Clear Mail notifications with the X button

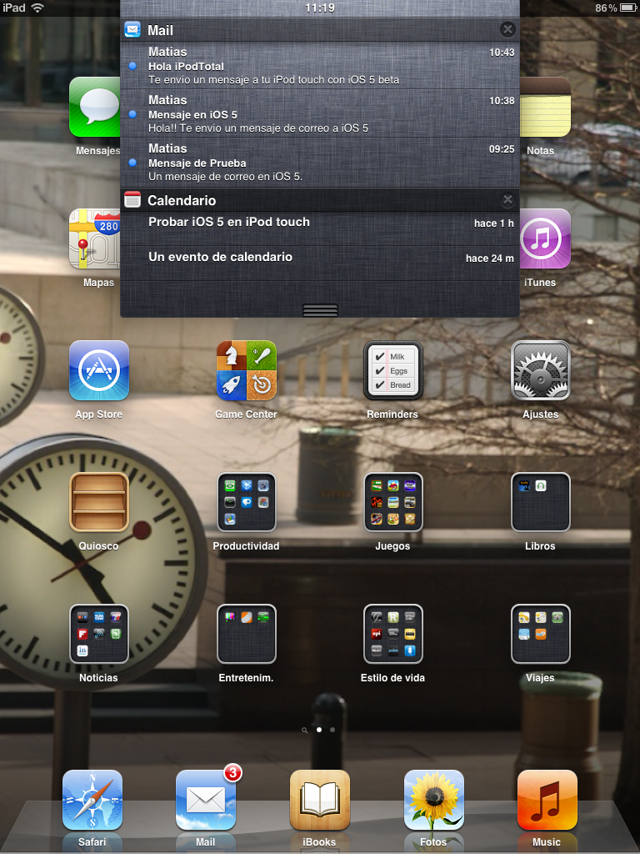point(507,29)
